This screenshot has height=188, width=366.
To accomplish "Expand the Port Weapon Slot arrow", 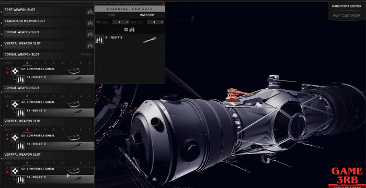I will click(2, 11).
